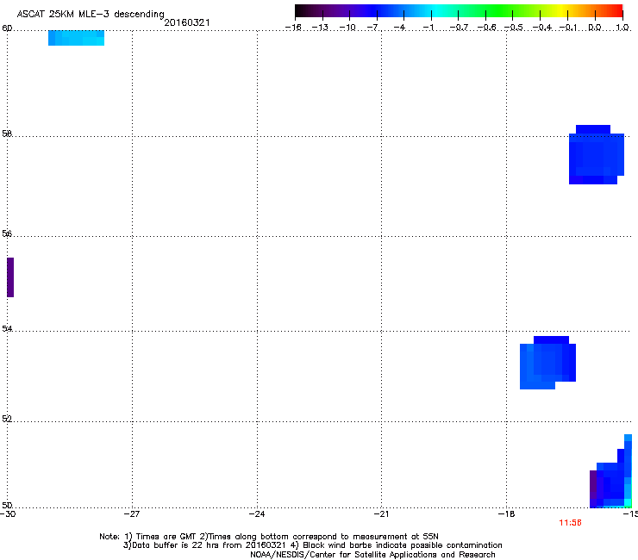Click the colorbar tick label '-4'
The width and height of the screenshot is (638, 560).
point(401,28)
